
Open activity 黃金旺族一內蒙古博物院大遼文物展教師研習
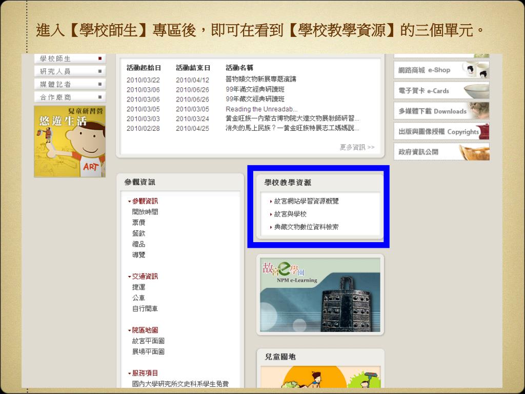coord(292,119)
